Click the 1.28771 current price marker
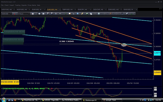163x102 pixels. click(157, 53)
